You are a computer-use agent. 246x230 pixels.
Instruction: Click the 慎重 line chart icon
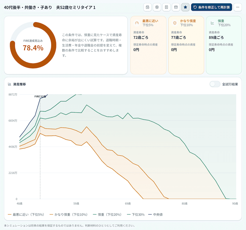pyautogui.click(x=213, y=23)
